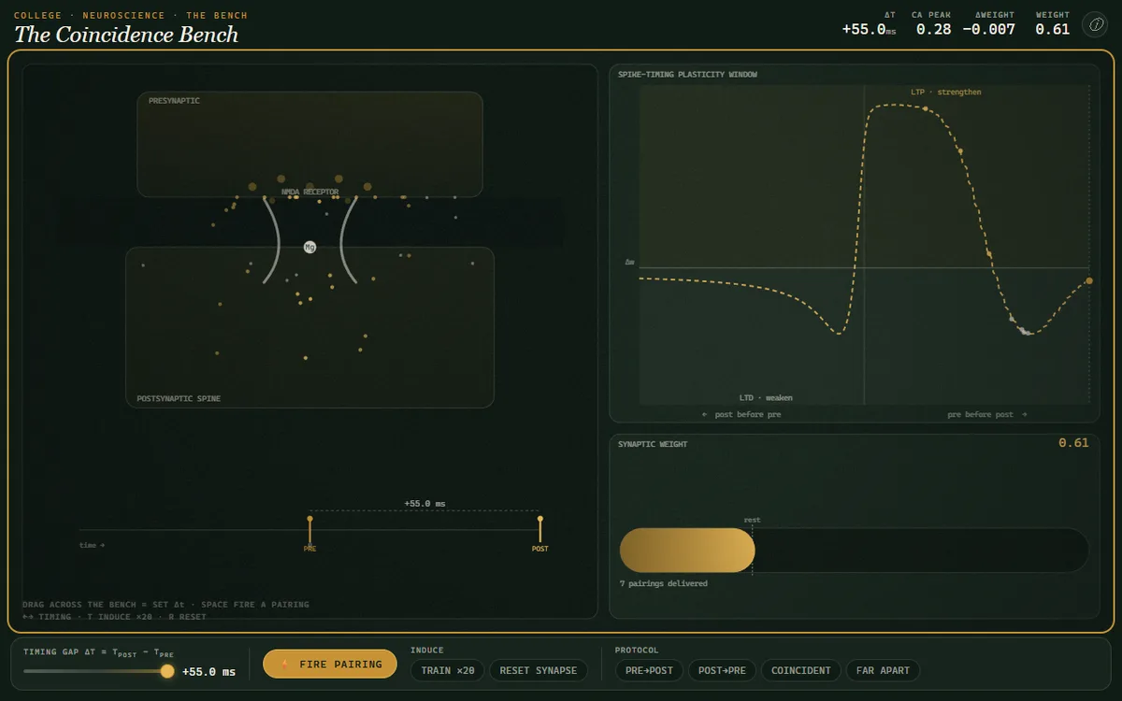Image resolution: width=1122 pixels, height=701 pixels.
Task: Click the +55.0 ms value beside slider
Action: 209,672
